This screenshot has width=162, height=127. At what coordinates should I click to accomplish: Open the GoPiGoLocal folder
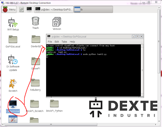click(13, 41)
